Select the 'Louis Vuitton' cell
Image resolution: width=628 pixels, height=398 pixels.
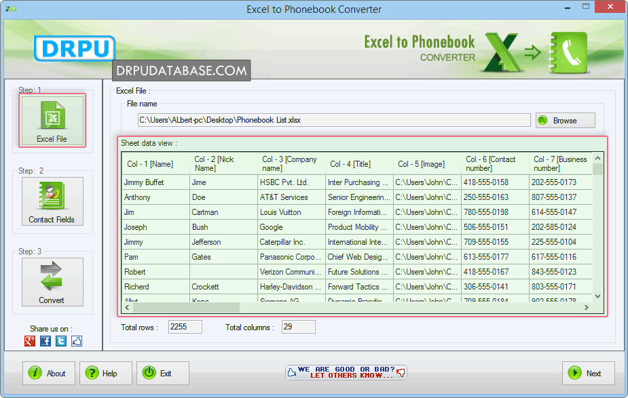291,212
